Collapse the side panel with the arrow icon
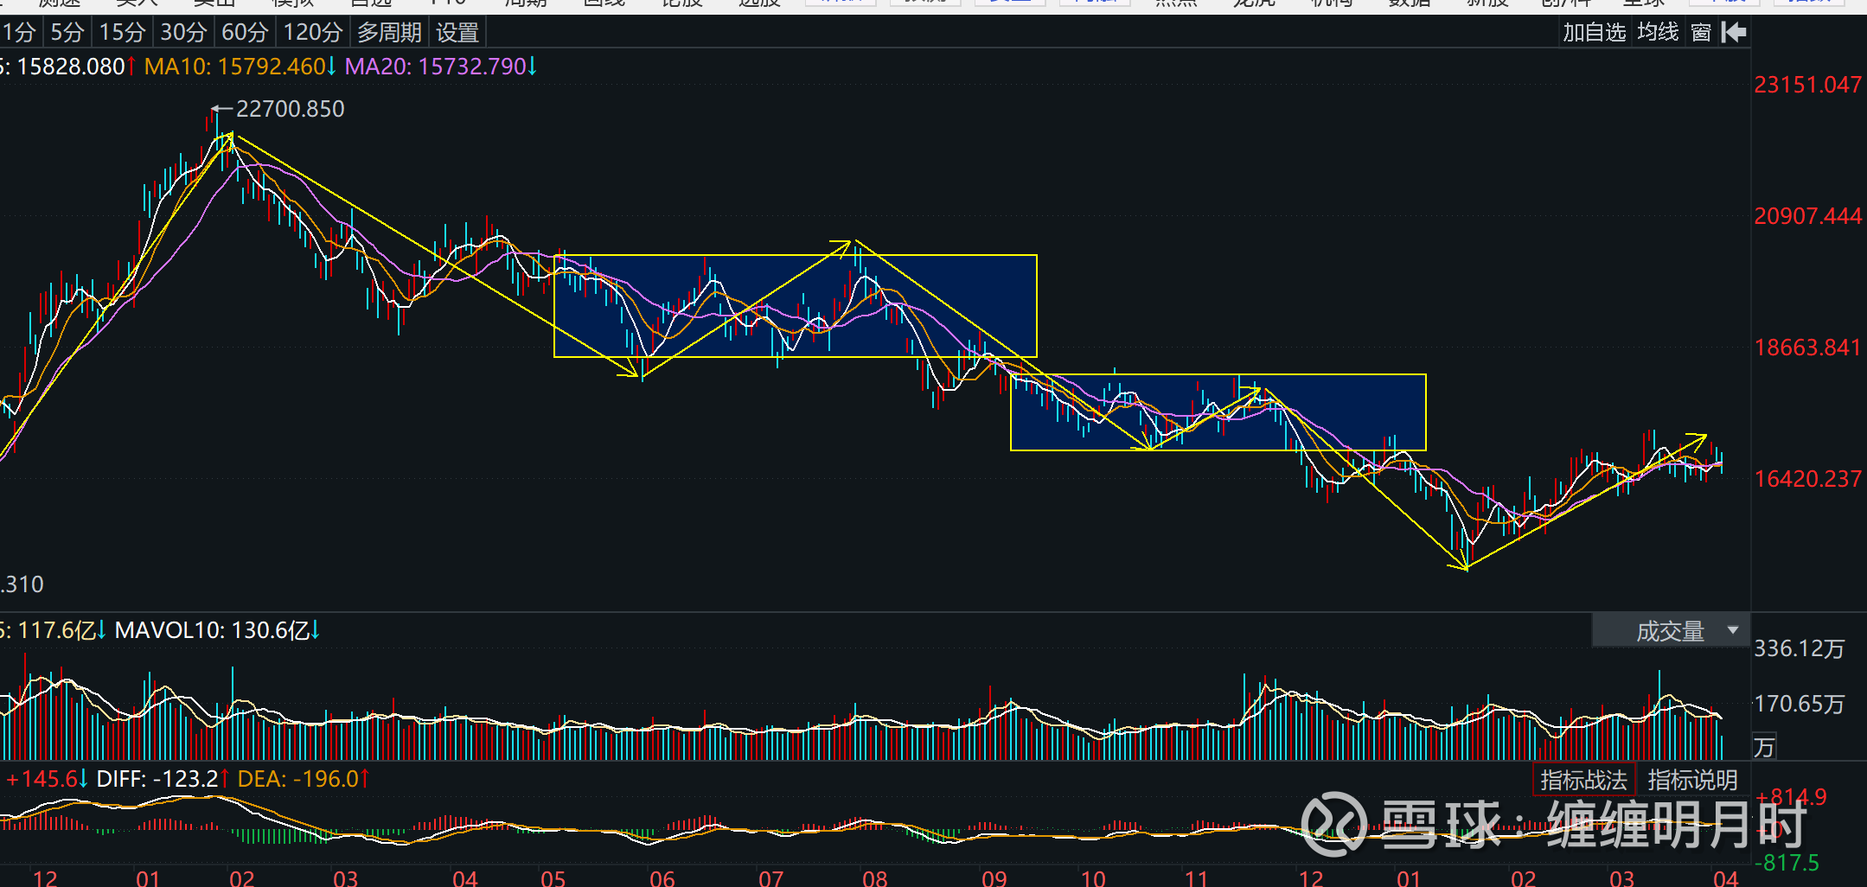The image size is (1867, 887). (1733, 33)
